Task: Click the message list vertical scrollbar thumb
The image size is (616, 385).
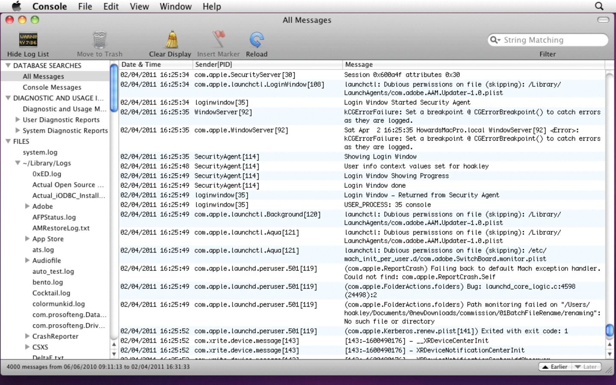Action: [x=610, y=330]
